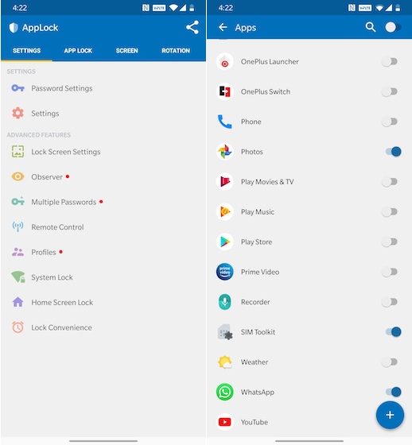The image size is (412, 445).
Task: Tap the Play Movies & TV icon
Action: [225, 182]
